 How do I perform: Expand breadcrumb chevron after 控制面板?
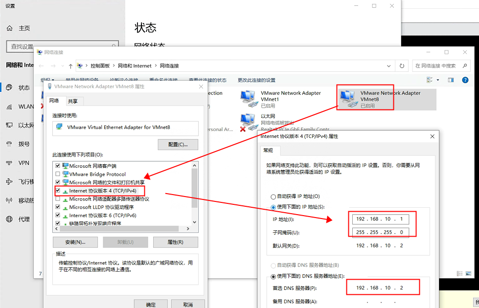114,66
